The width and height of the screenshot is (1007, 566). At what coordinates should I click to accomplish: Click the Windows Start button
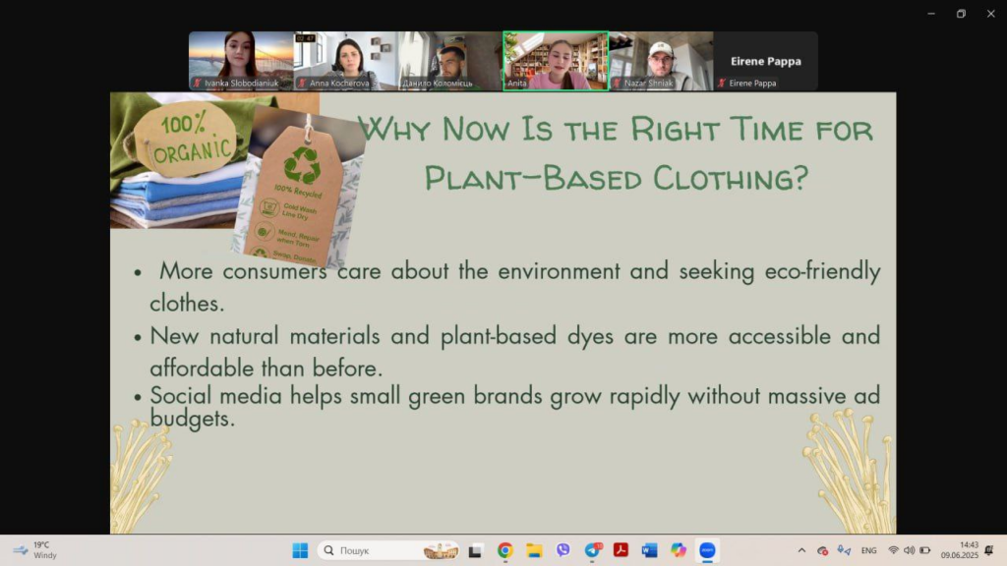pyautogui.click(x=300, y=550)
